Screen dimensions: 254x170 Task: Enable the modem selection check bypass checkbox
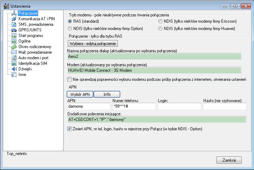click(x=70, y=79)
